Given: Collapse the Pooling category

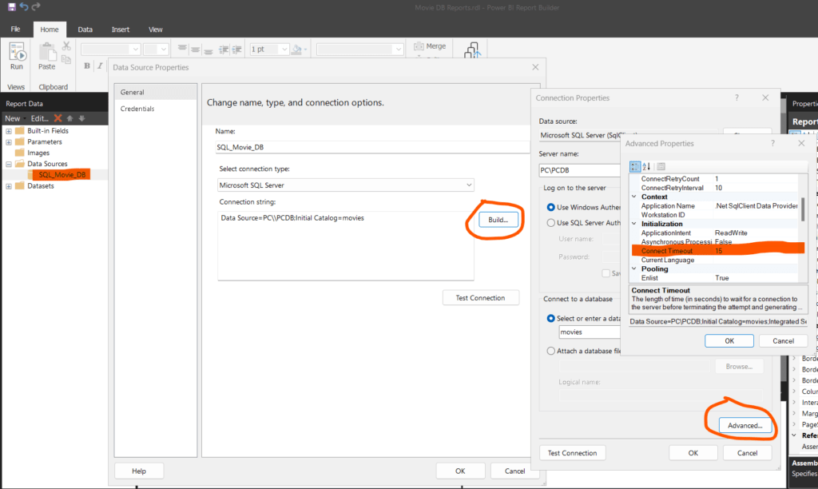Looking at the screenshot, I should pyautogui.click(x=634, y=268).
